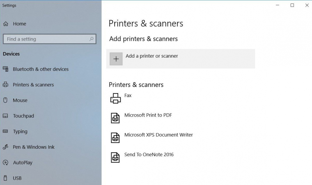The image size is (312, 185).
Task: Click the Send To OneNote 2016 icon
Action: [115, 157]
